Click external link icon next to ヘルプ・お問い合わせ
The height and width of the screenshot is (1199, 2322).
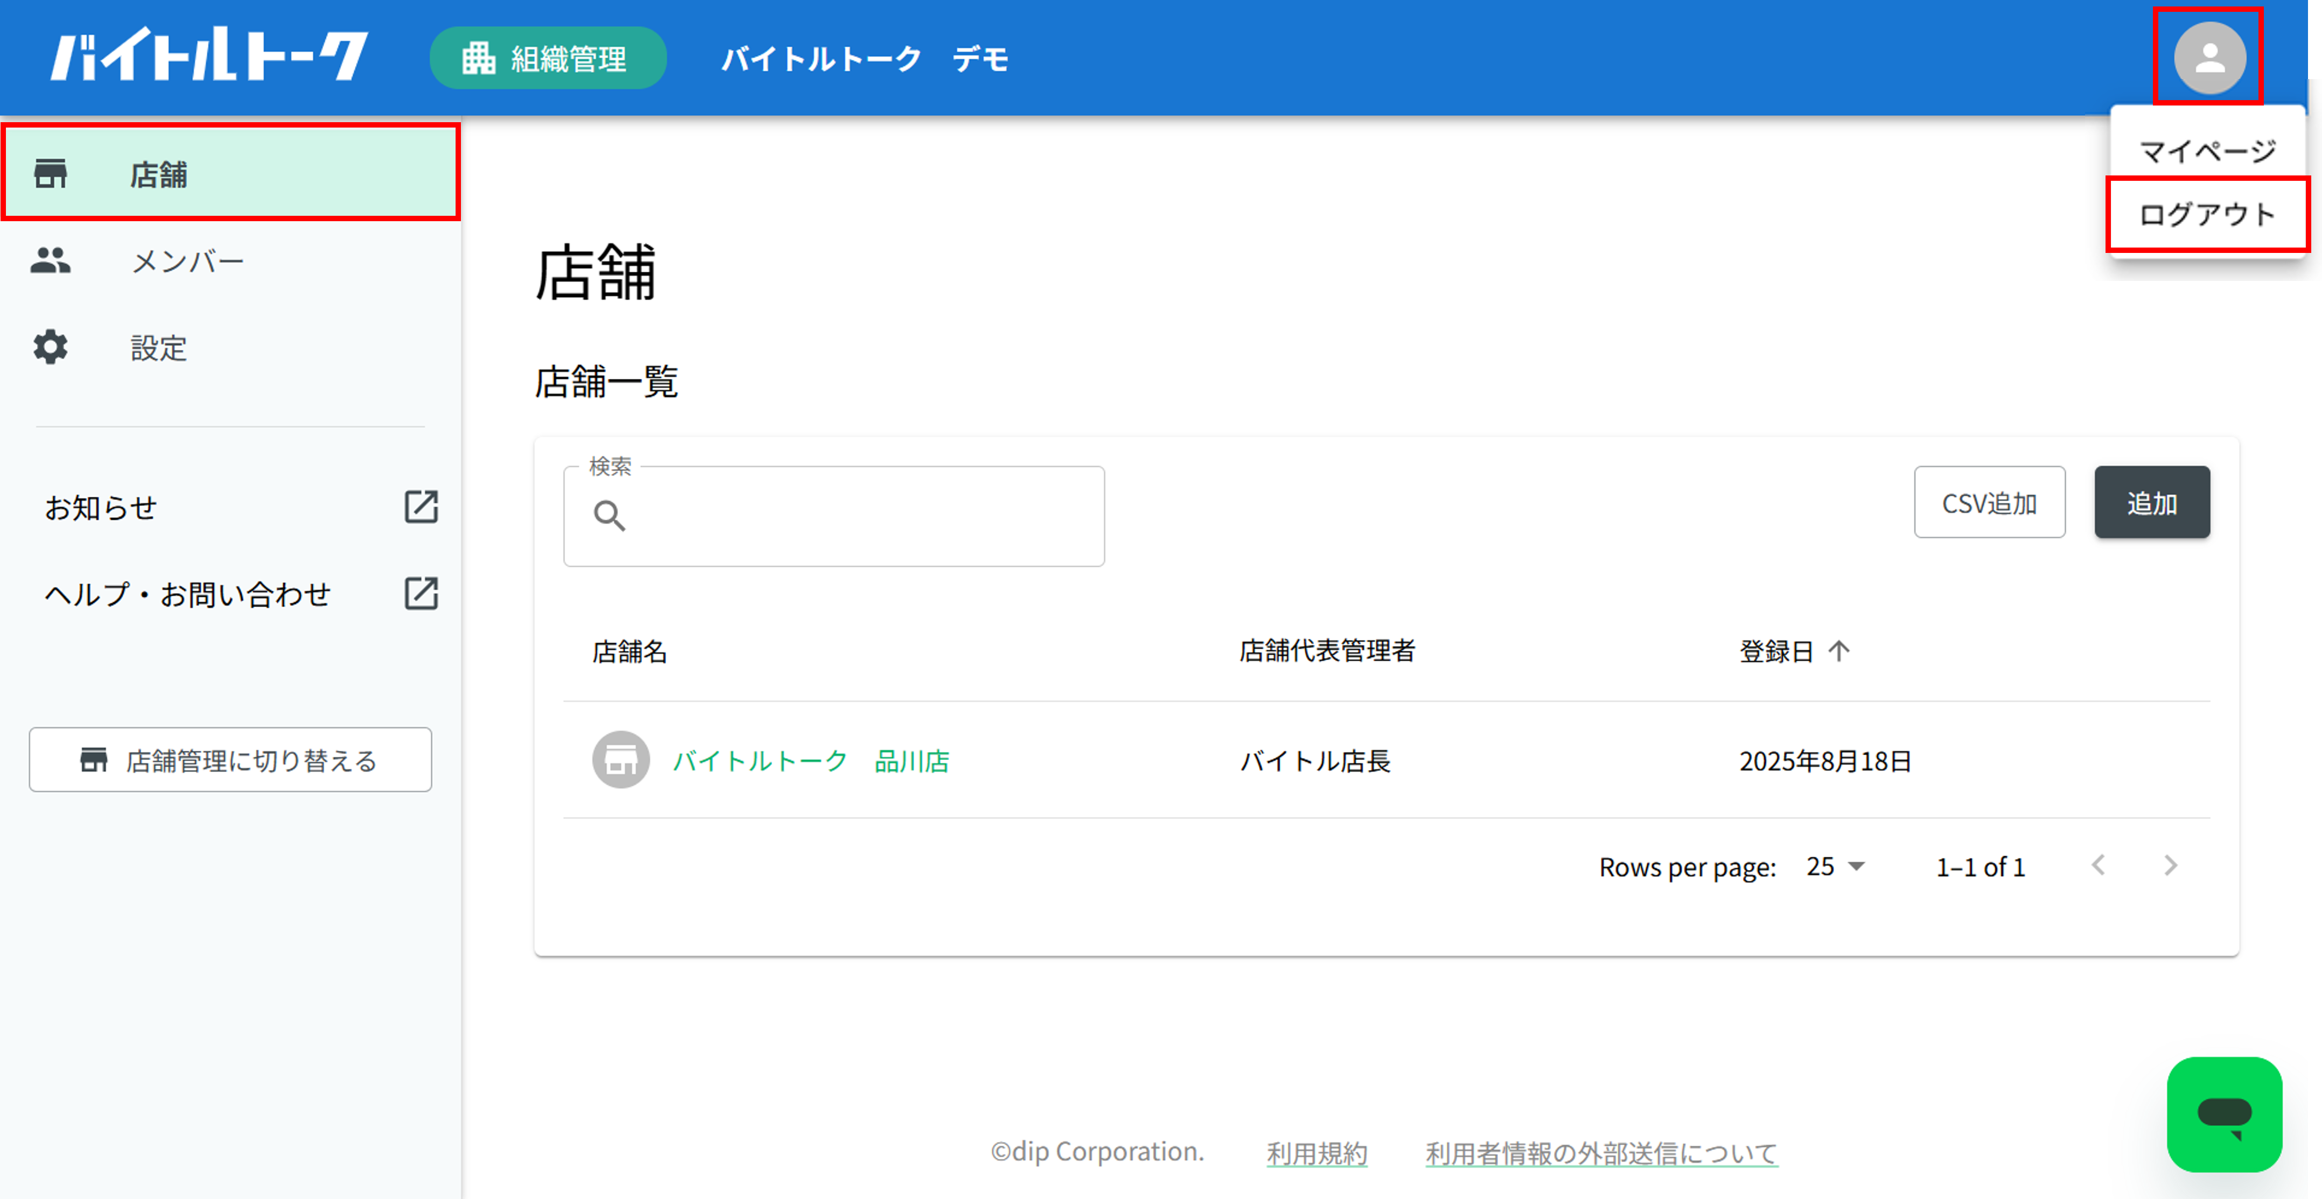point(421,594)
